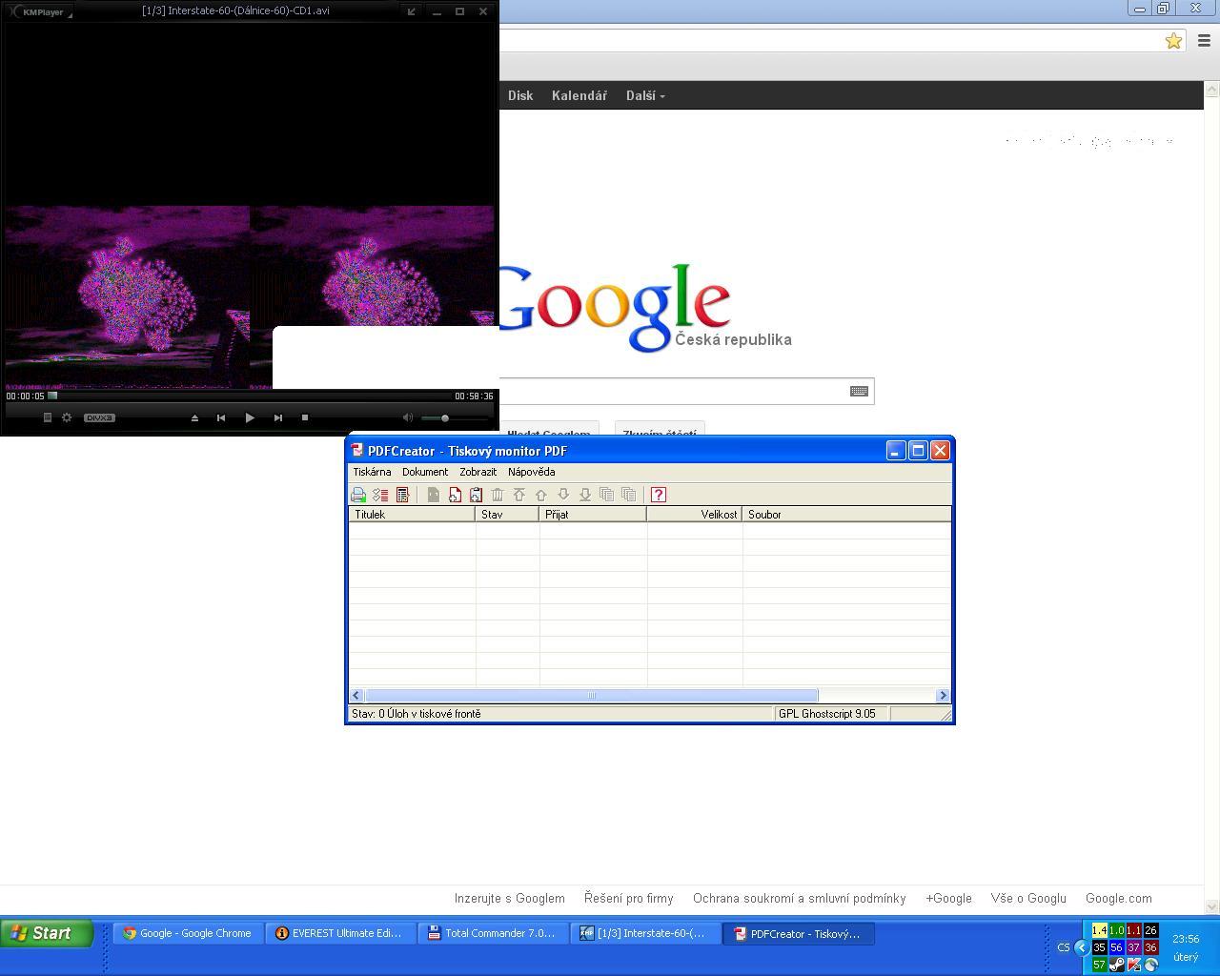Open the options checklist icon in PDFCreator toolbar
This screenshot has width=1220, height=976.
[x=380, y=495]
